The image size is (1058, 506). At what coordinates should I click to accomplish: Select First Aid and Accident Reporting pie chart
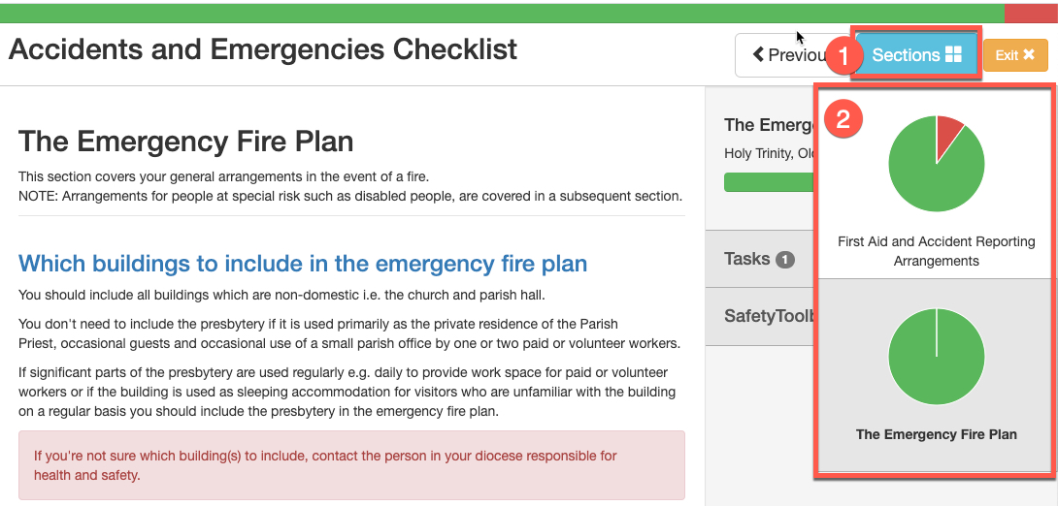point(936,164)
